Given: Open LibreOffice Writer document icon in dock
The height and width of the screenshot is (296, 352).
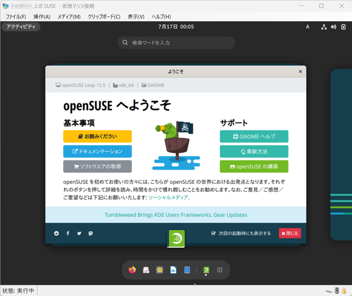Looking at the screenshot, I should coord(173,270).
